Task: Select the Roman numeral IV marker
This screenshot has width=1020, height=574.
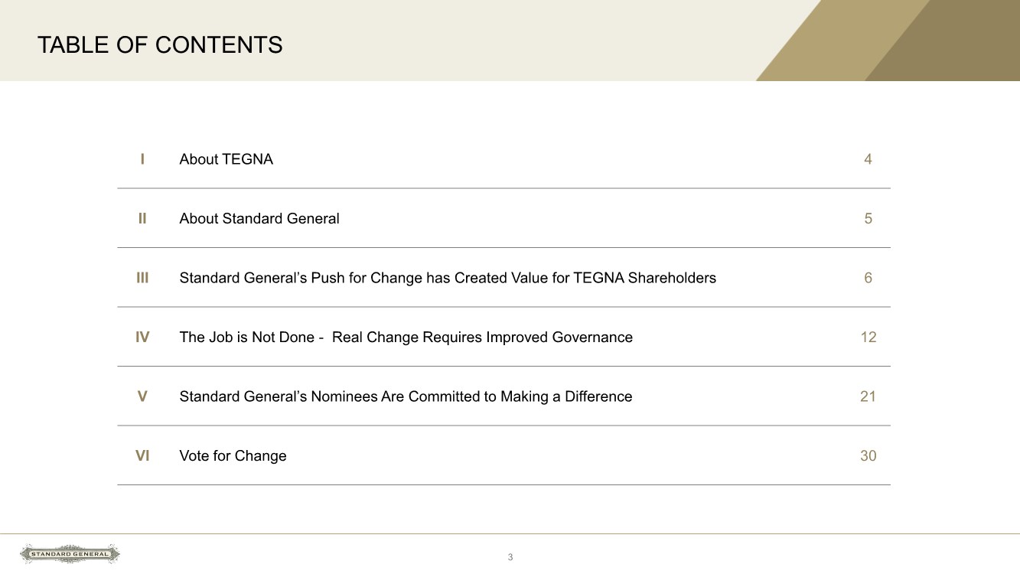Action: (142, 338)
